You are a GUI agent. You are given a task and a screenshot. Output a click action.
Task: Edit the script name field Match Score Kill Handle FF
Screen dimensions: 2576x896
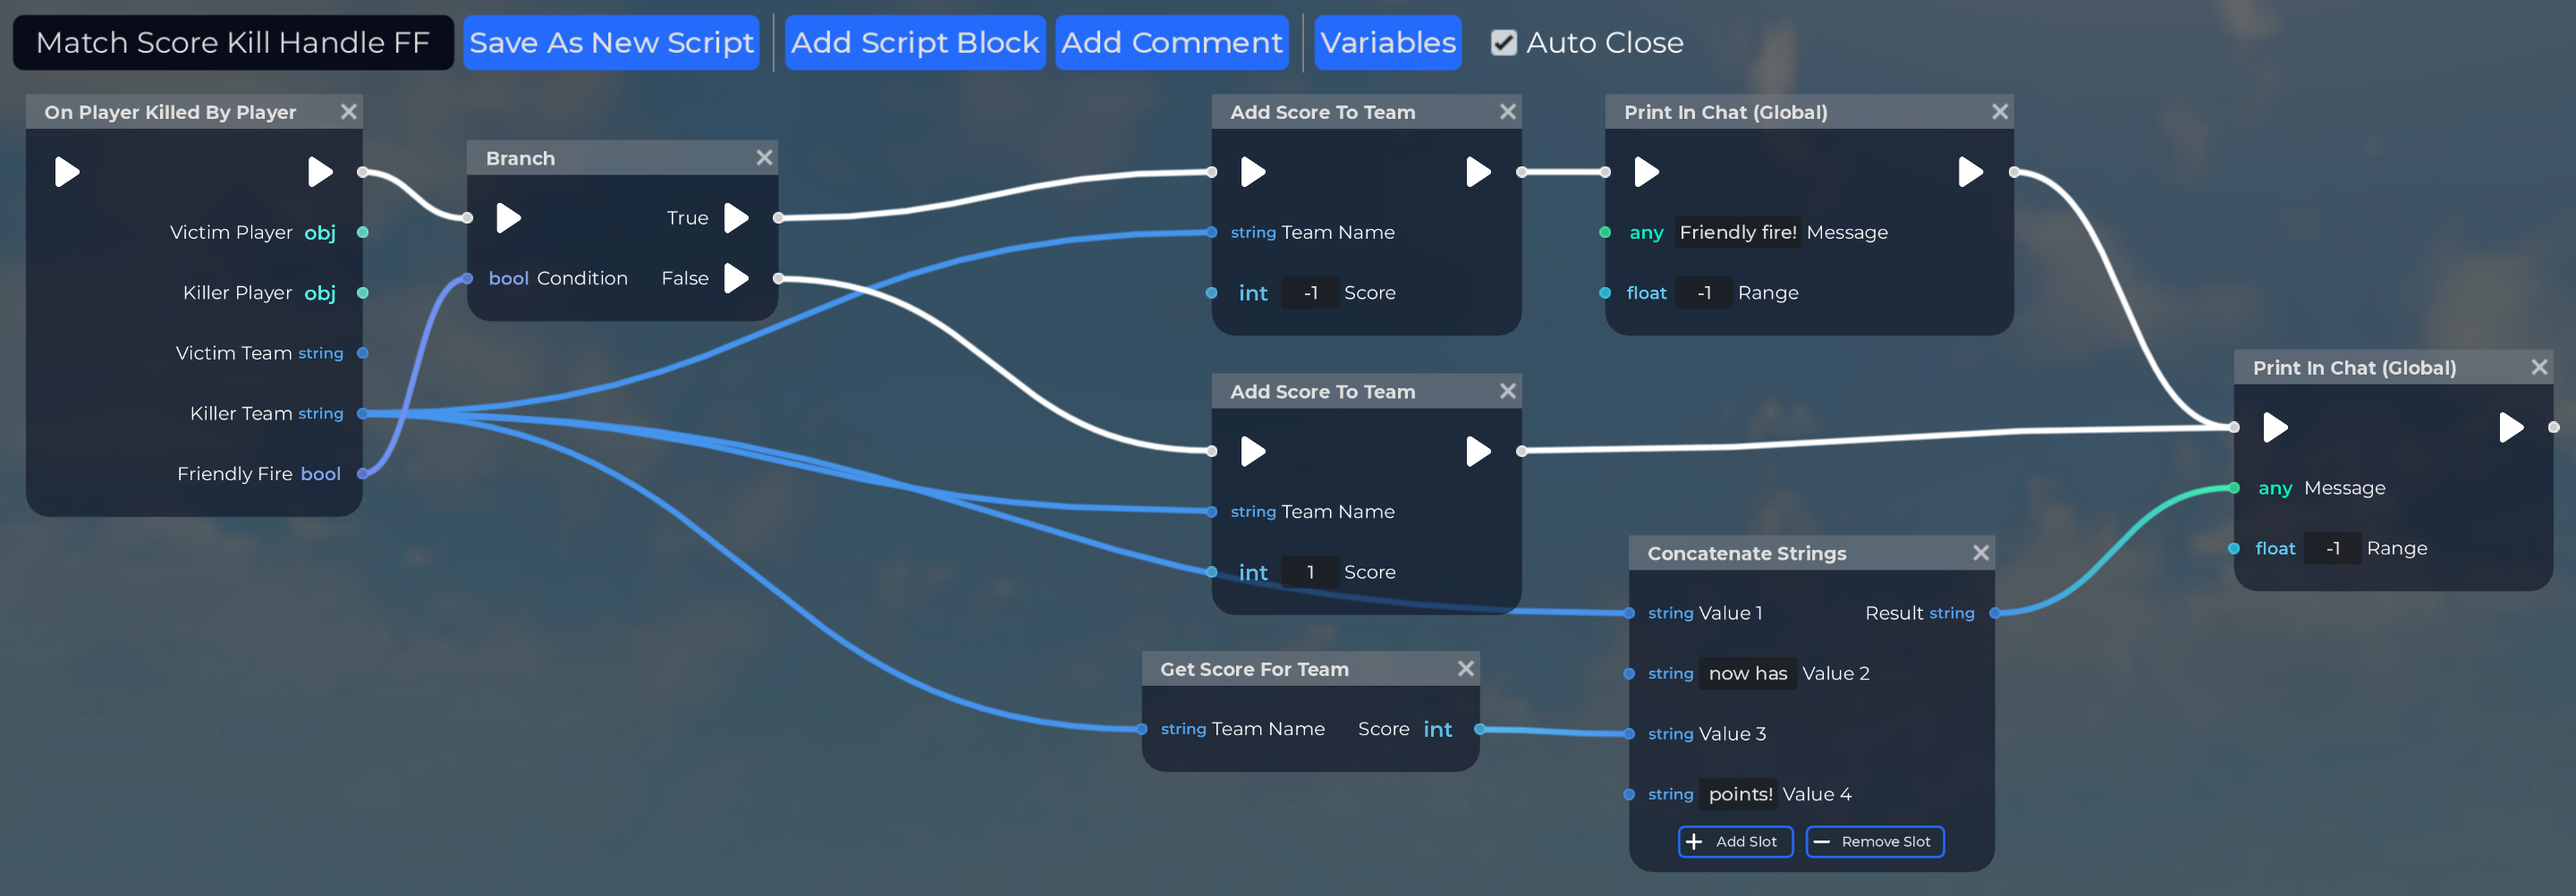[233, 43]
